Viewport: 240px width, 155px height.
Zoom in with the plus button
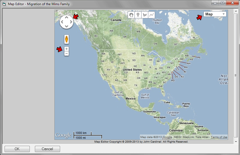[67, 49]
